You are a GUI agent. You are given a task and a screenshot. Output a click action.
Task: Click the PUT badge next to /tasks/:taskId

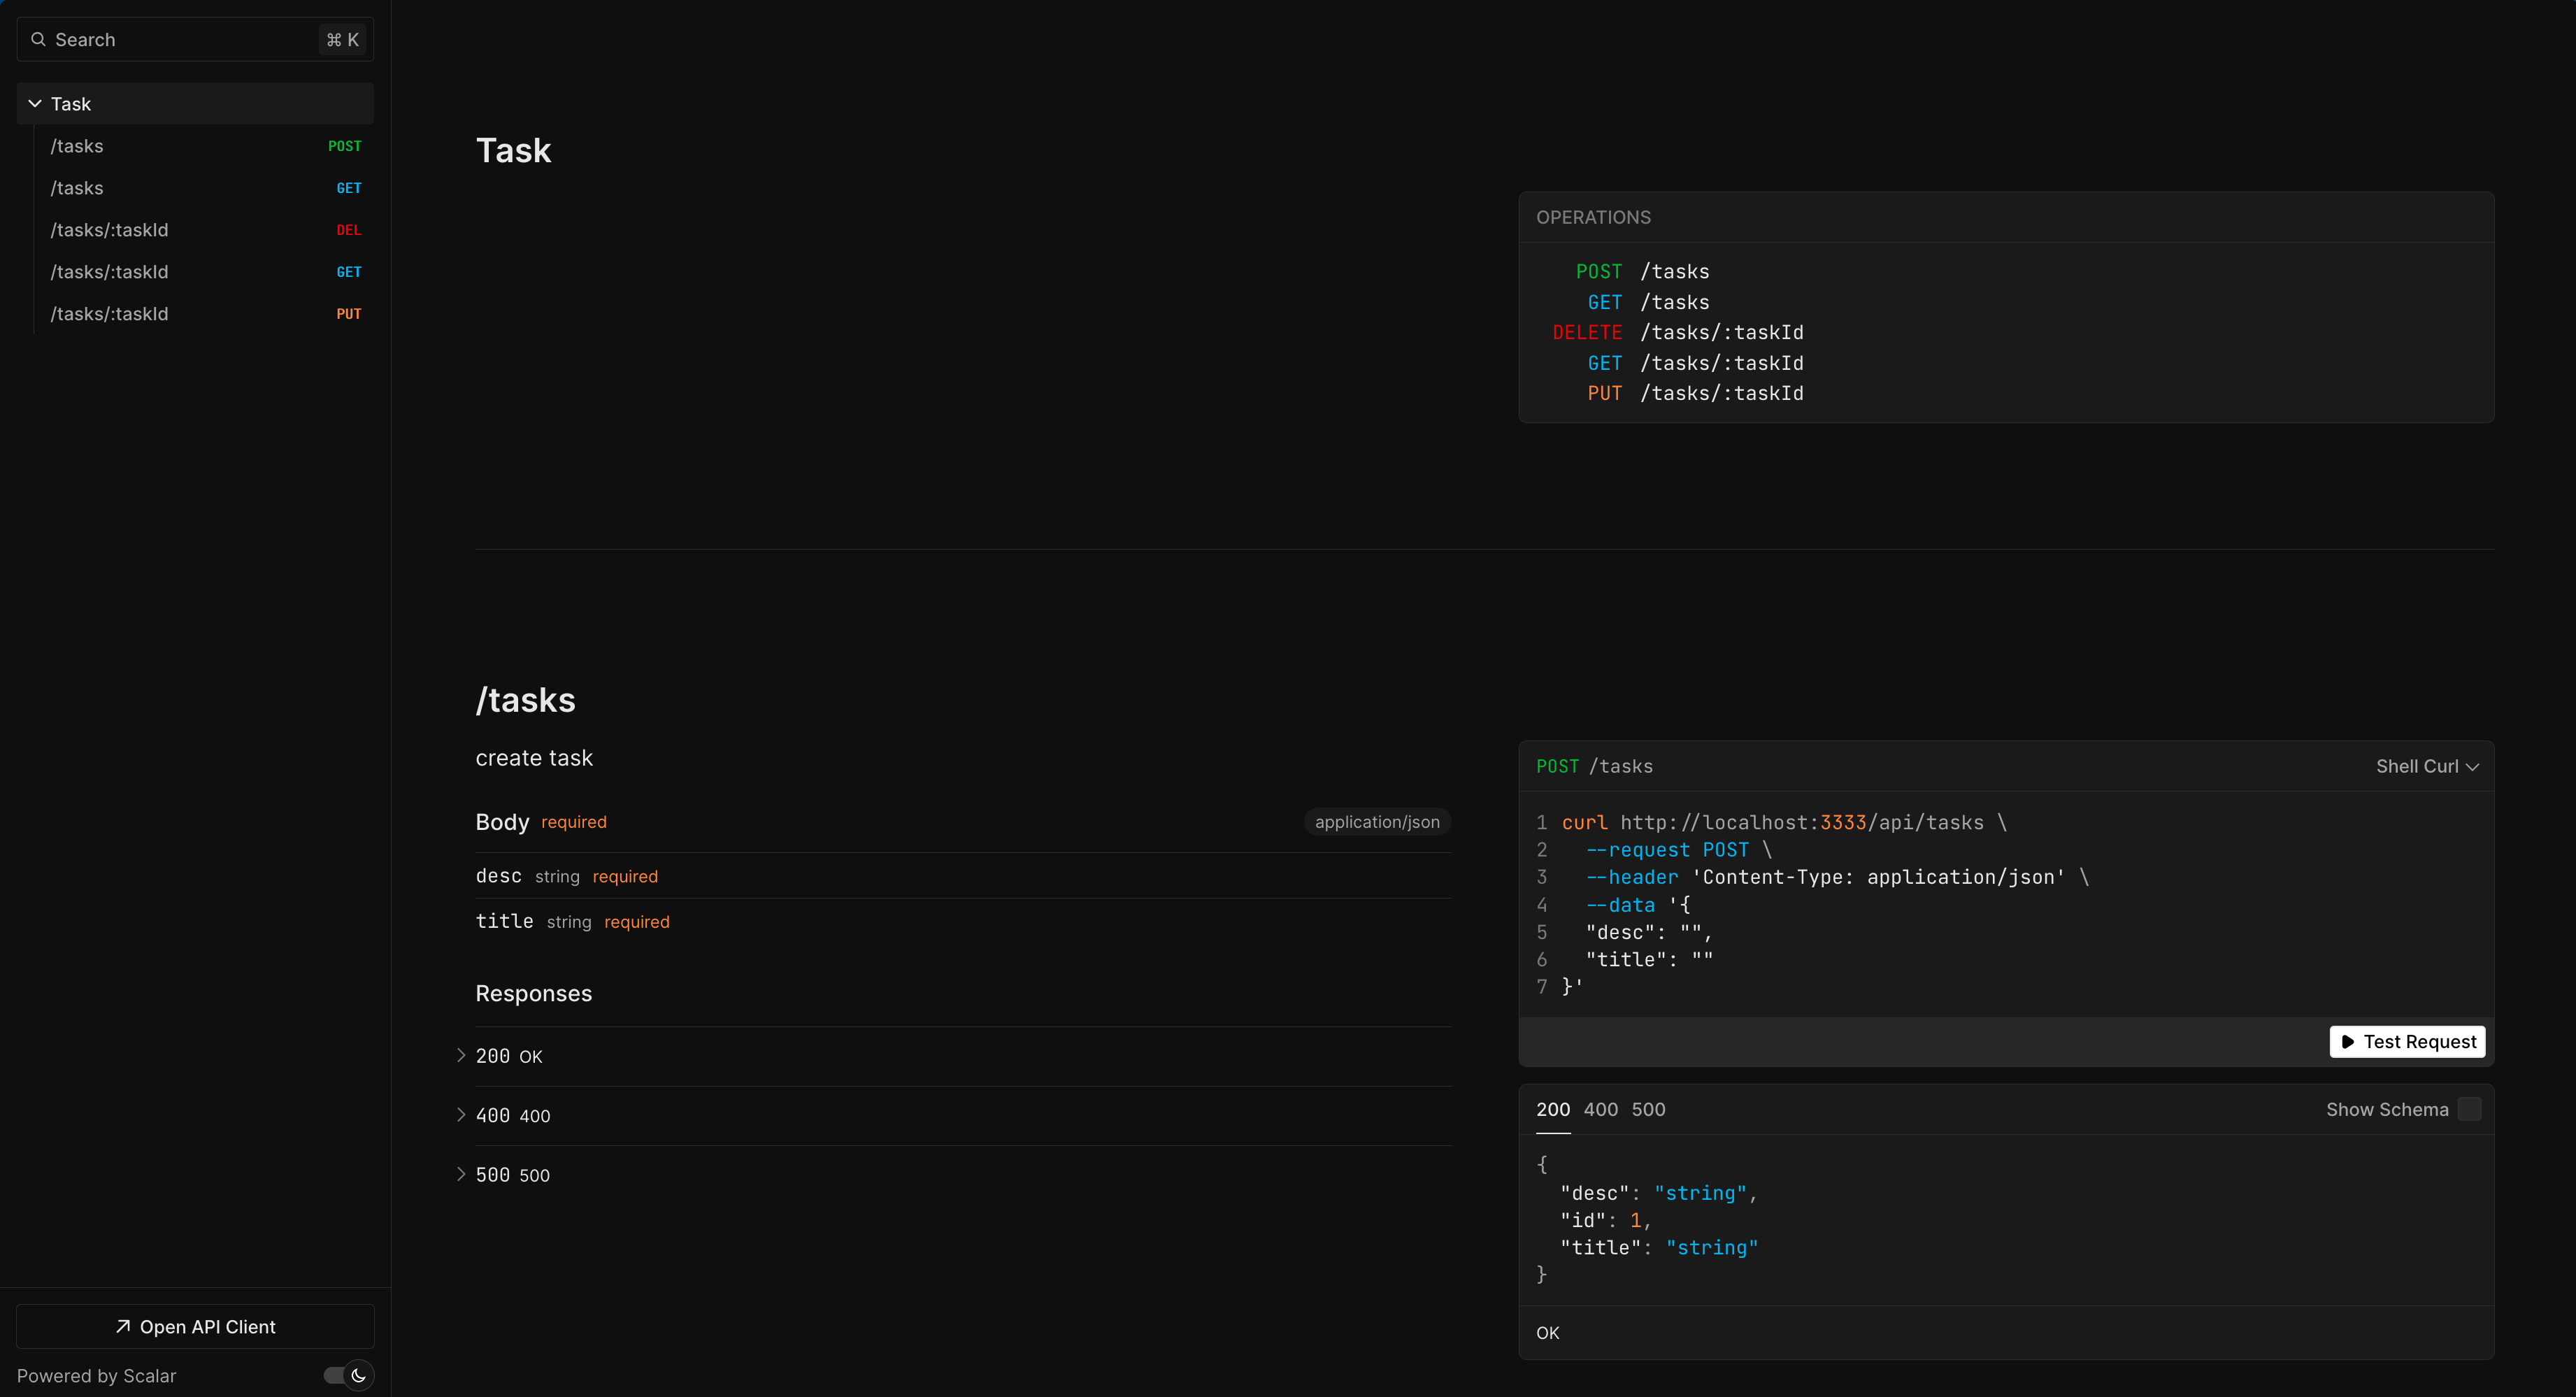coord(350,313)
